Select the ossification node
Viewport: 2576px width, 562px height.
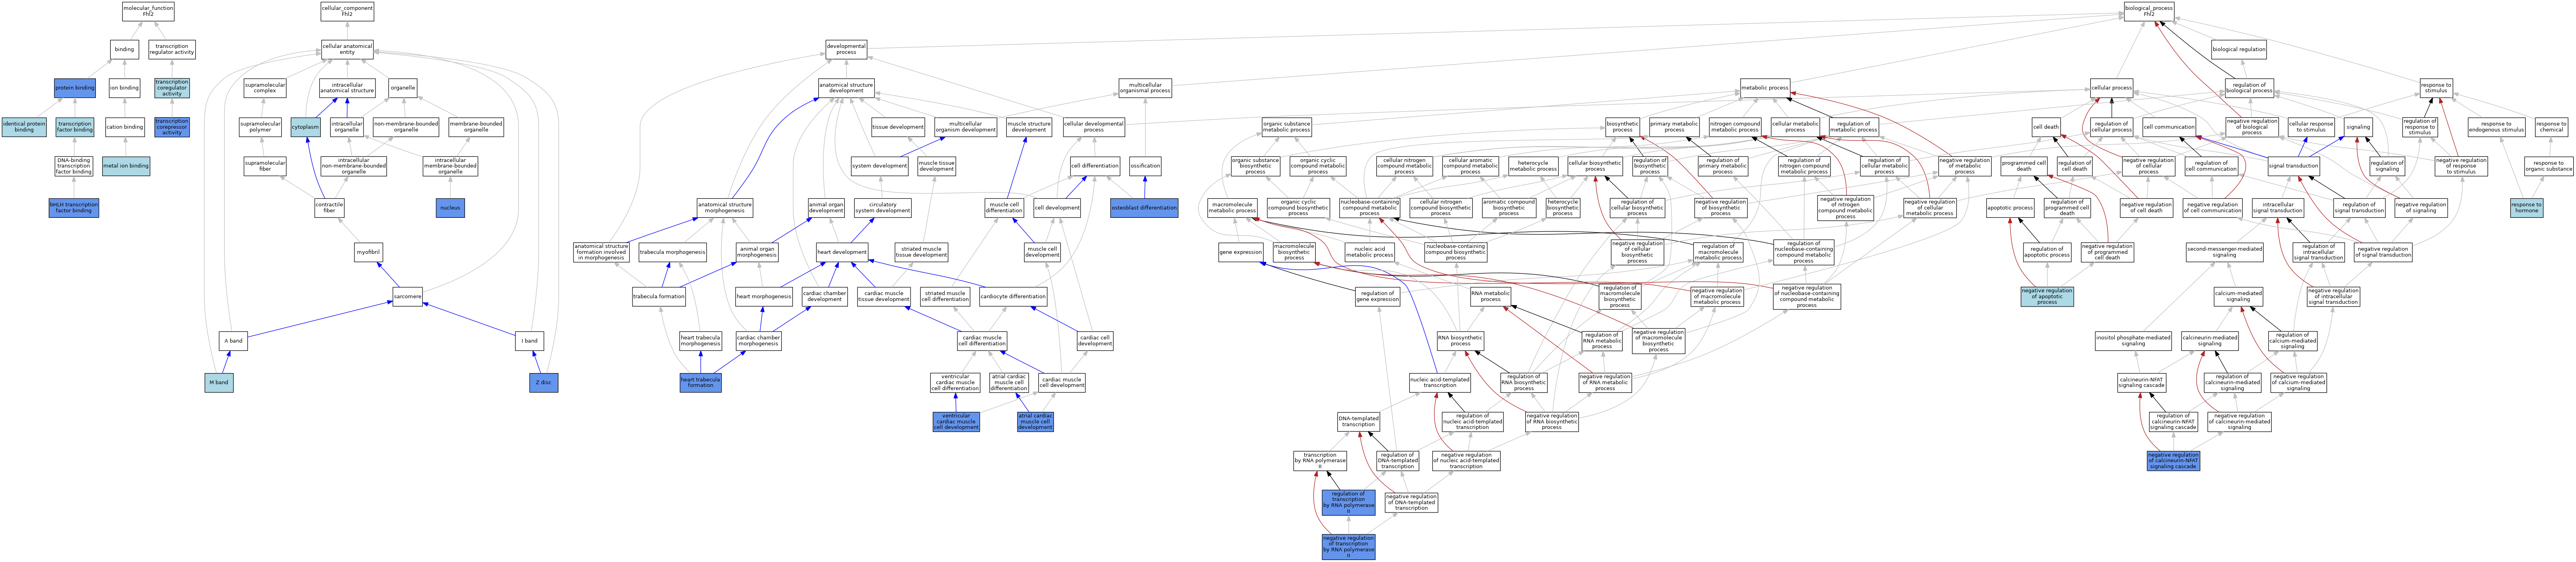pos(1145,166)
